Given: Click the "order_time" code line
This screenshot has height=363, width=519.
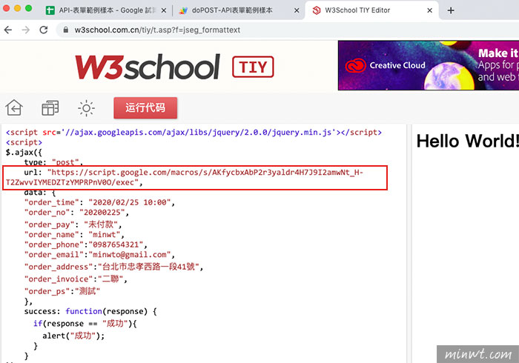Looking at the screenshot, I should pos(99,202).
